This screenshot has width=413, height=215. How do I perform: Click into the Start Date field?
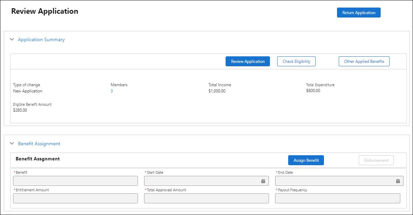[206, 181]
